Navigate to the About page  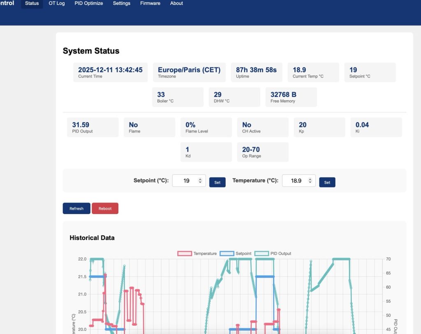(x=176, y=3)
